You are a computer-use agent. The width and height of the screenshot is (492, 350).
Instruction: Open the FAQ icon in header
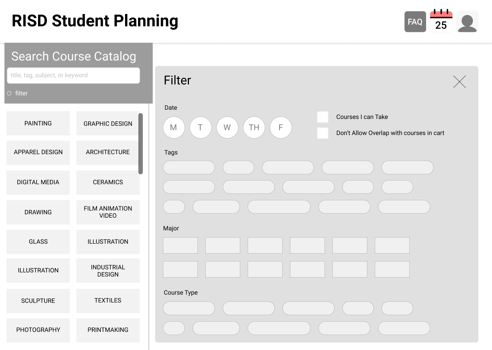click(415, 22)
